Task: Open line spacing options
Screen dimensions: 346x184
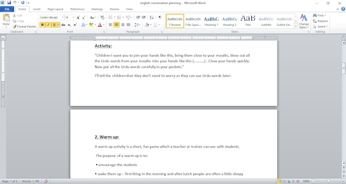Action: pos(137,25)
